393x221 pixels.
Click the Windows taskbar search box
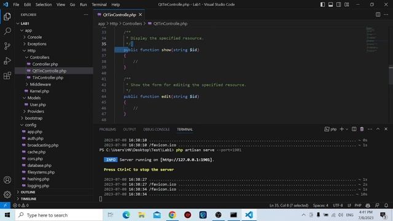tap(59, 215)
